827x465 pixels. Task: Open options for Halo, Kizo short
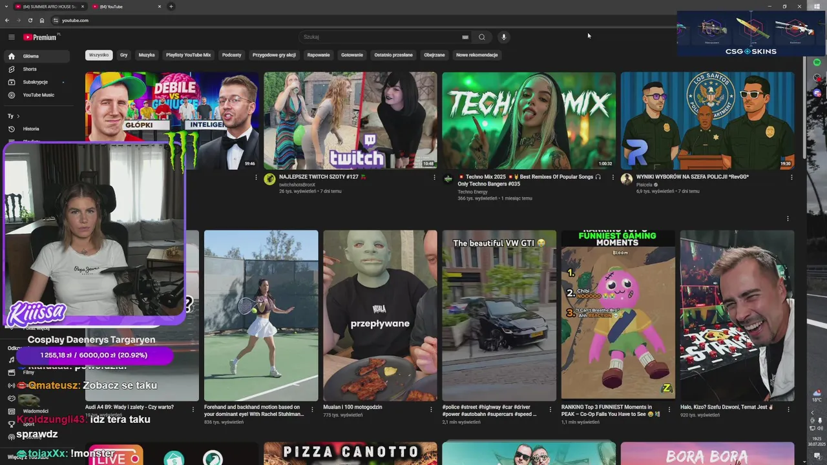tap(788, 409)
